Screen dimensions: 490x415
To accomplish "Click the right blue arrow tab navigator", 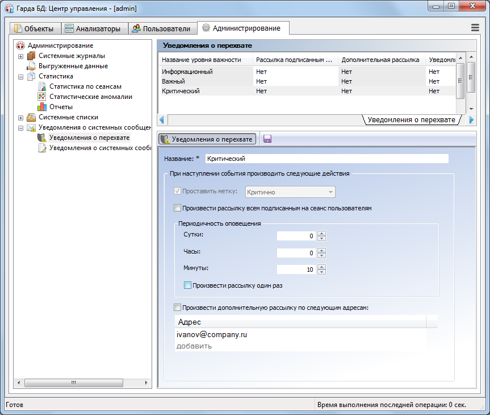I will (471, 120).
